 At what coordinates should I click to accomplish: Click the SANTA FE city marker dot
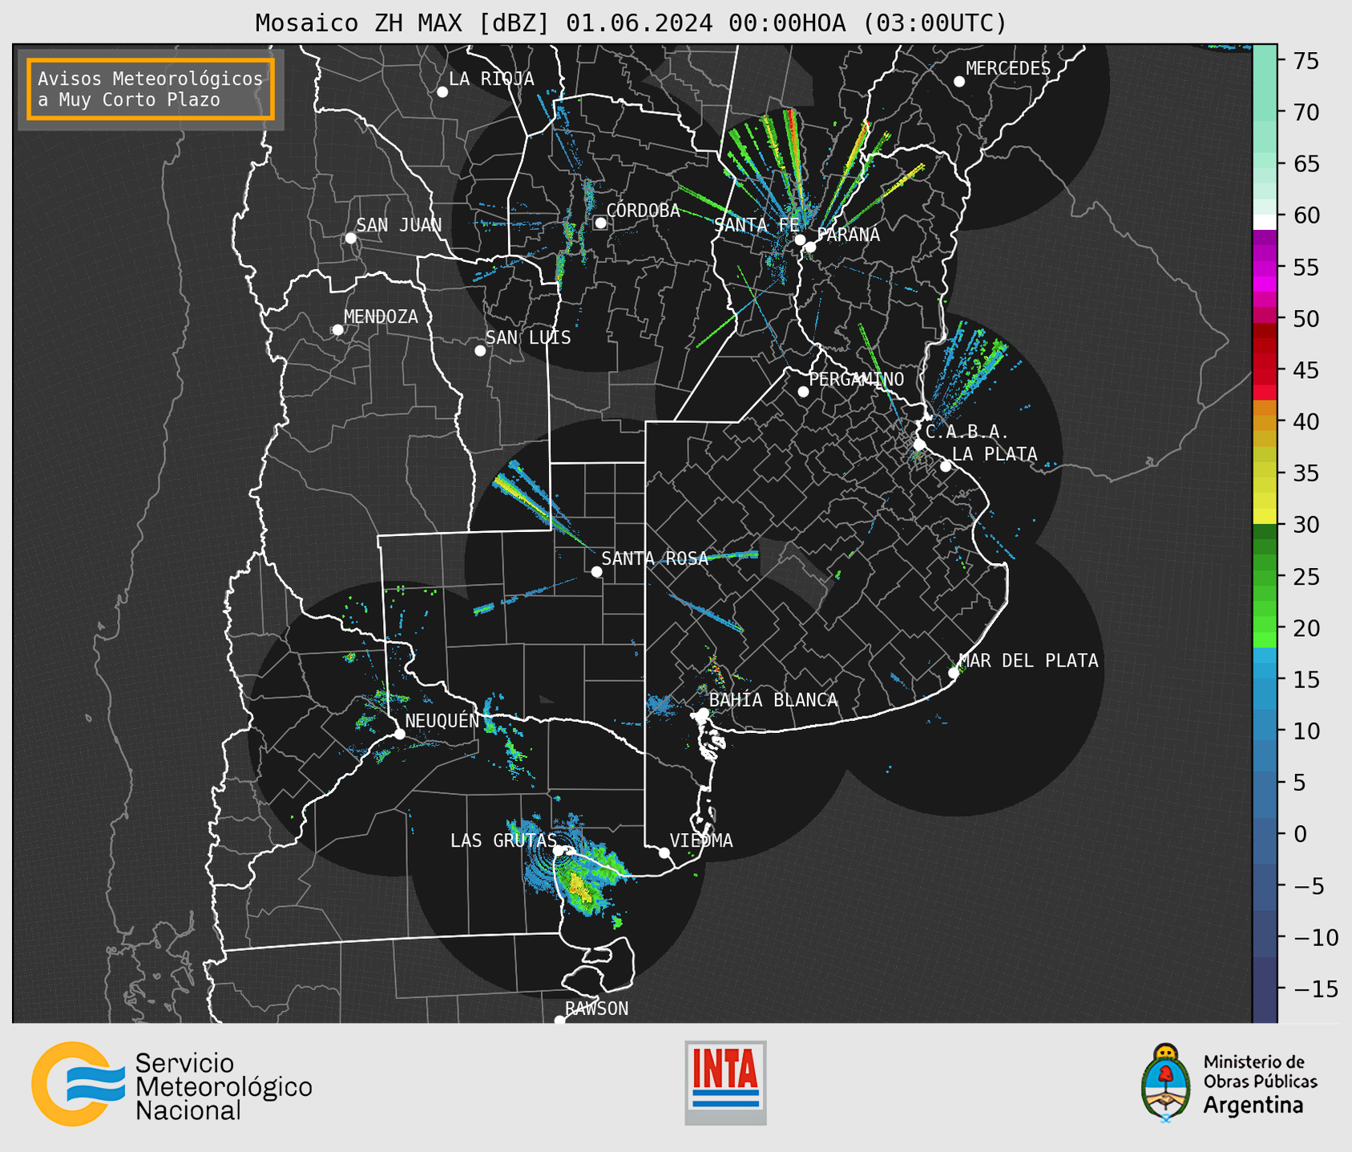(800, 240)
